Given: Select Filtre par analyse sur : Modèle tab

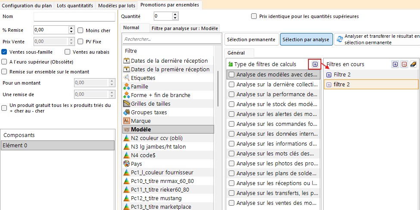Looking at the screenshot, I should (185, 28).
